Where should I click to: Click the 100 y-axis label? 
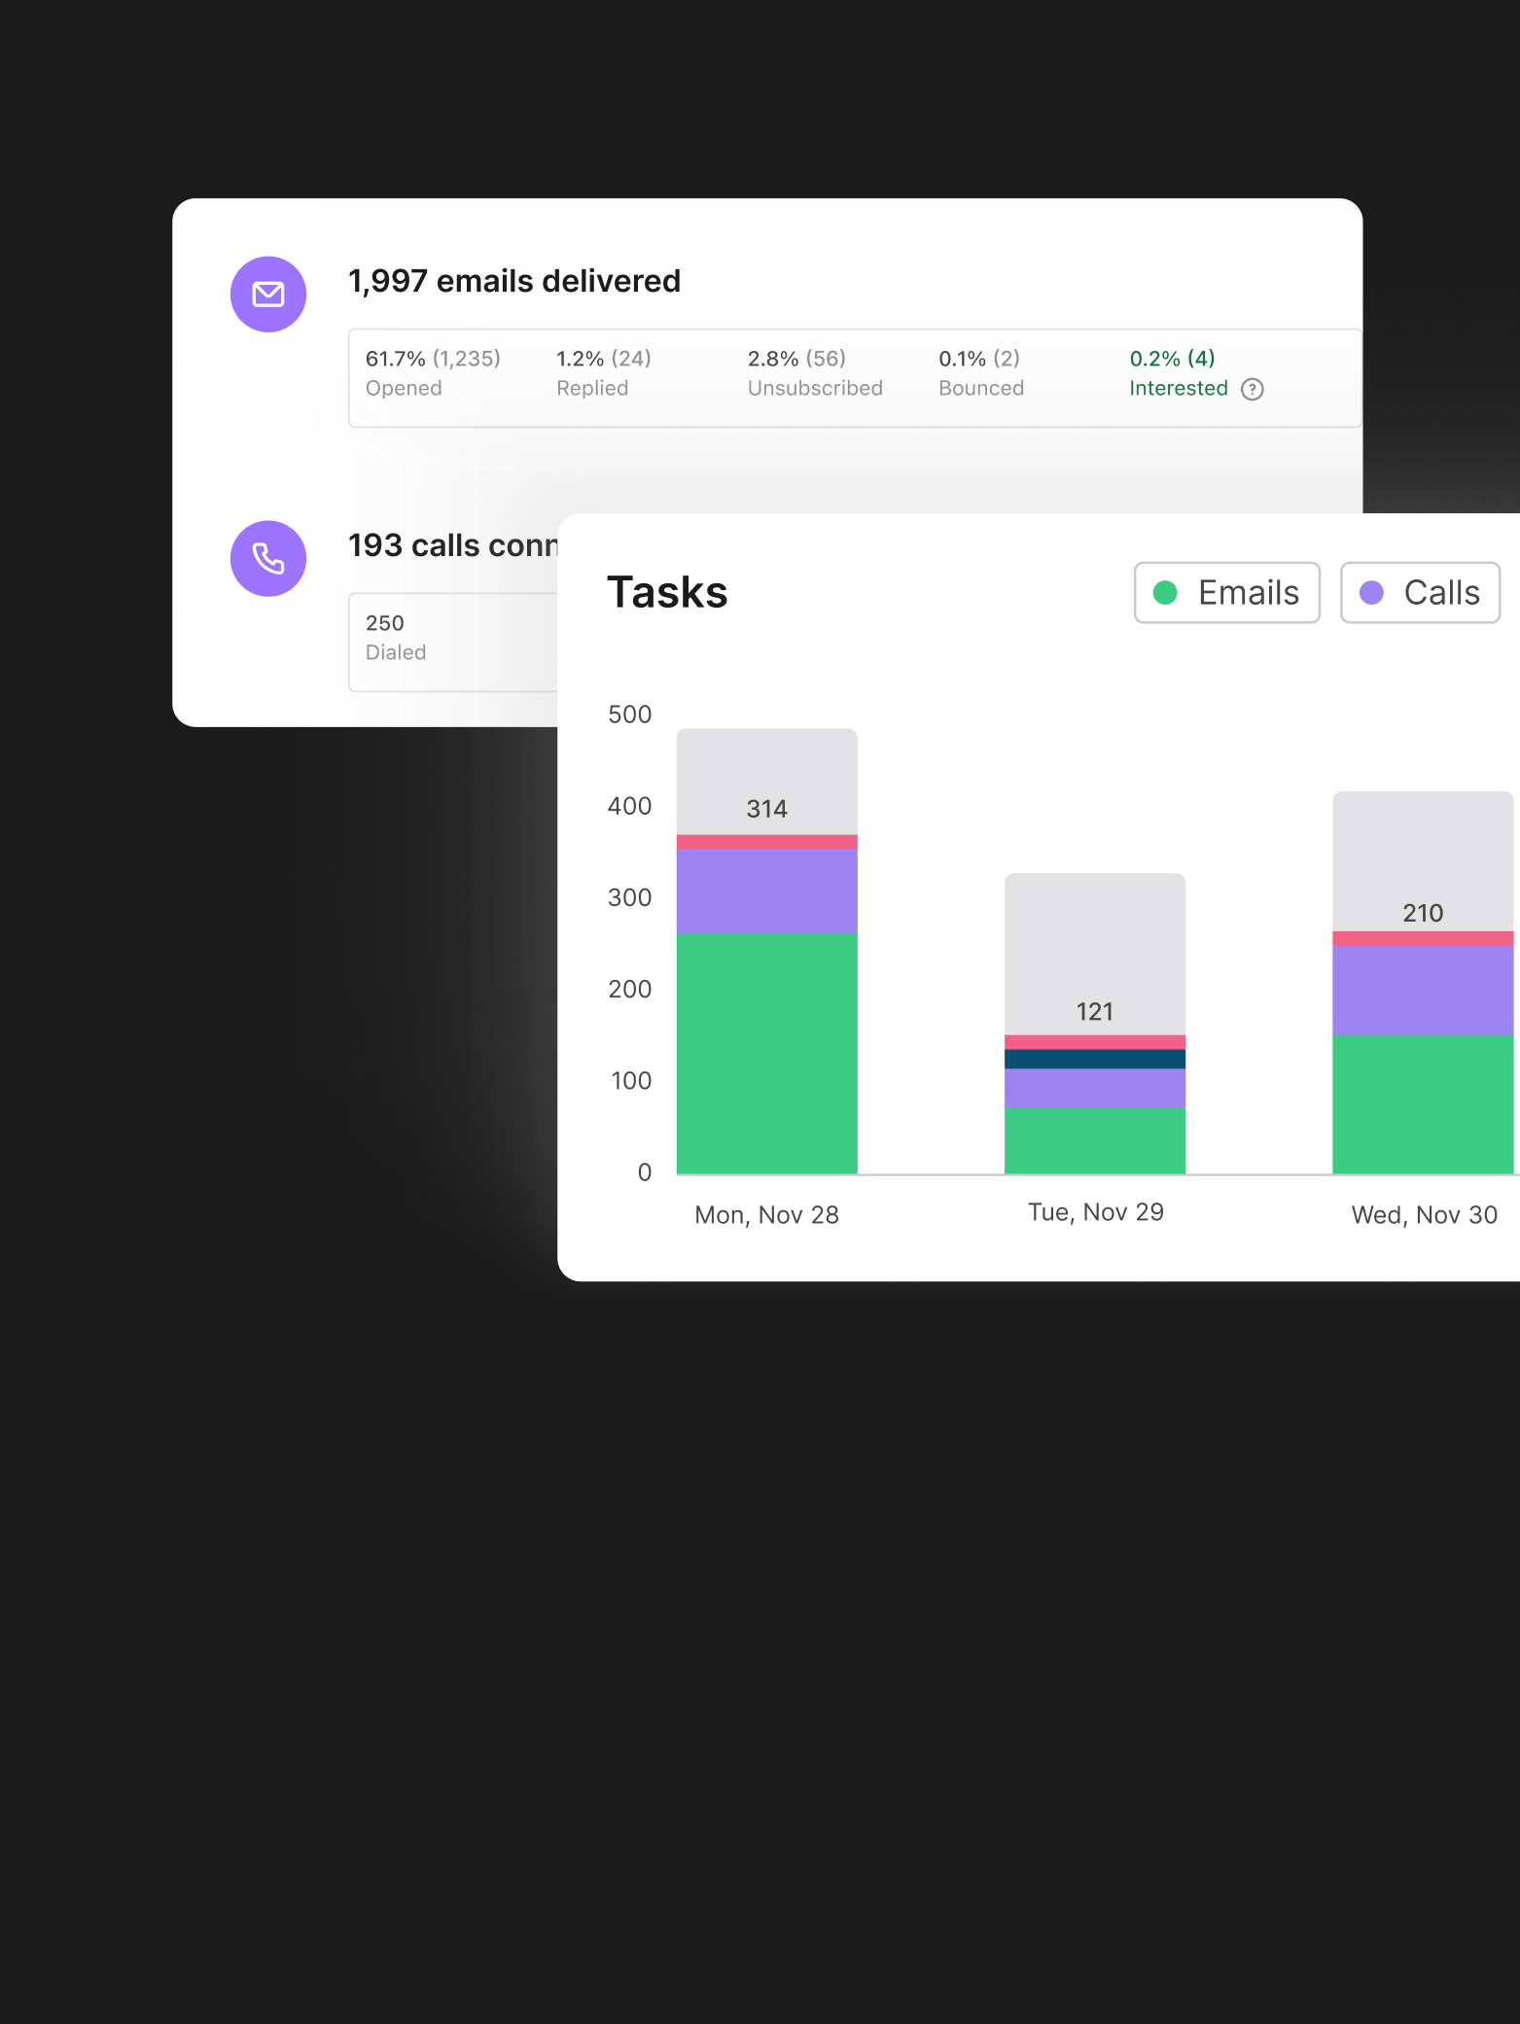tap(631, 1080)
